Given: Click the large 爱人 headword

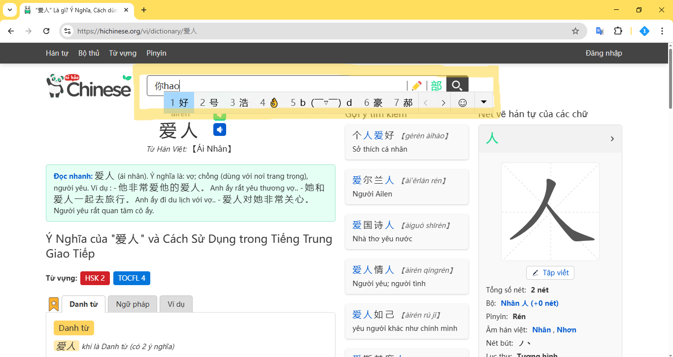Looking at the screenshot, I should coord(178,131).
